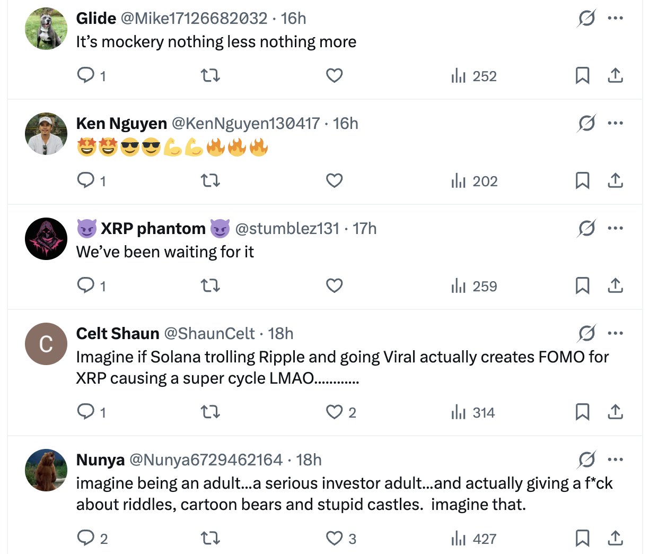Open the 16h timestamp on Glide's tweet
This screenshot has height=554, width=649.
click(294, 18)
